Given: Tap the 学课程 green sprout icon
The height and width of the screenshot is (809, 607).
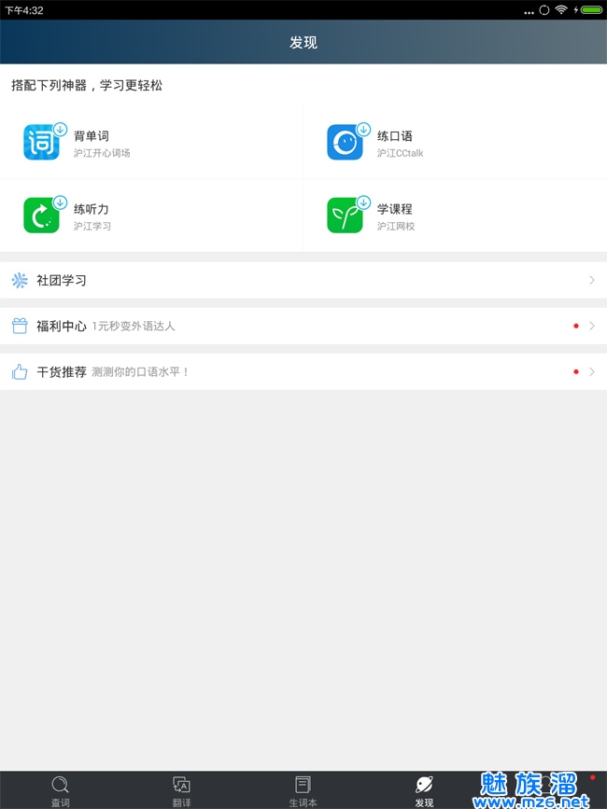Looking at the screenshot, I should click(345, 216).
